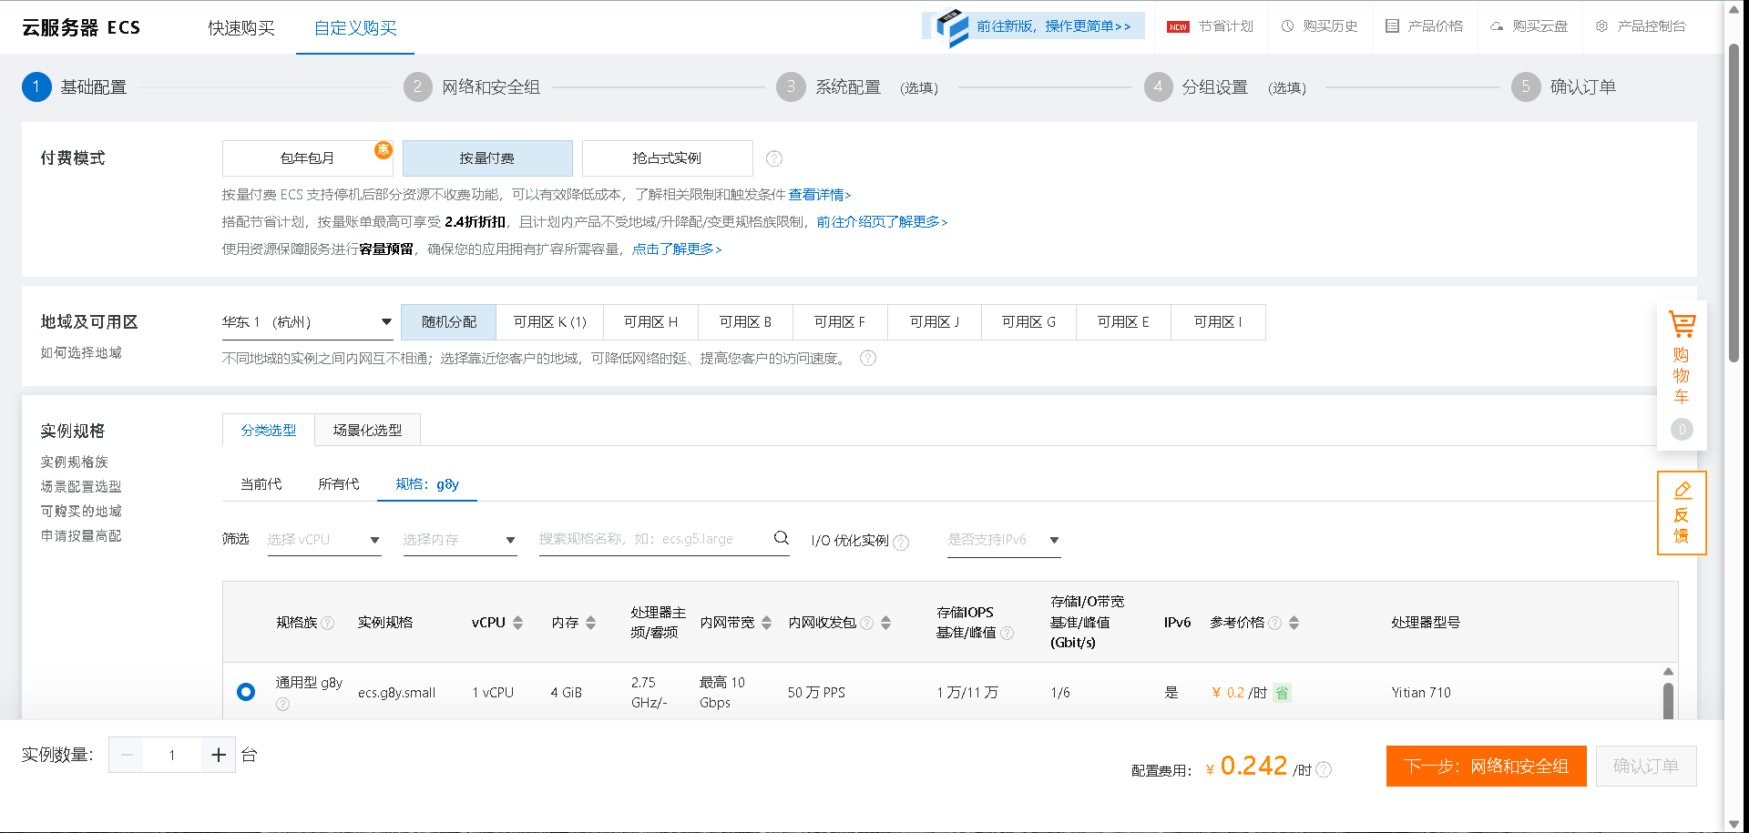Image resolution: width=1749 pixels, height=833 pixels.
Task: Select 包年包月 billing mode
Action: tap(307, 158)
